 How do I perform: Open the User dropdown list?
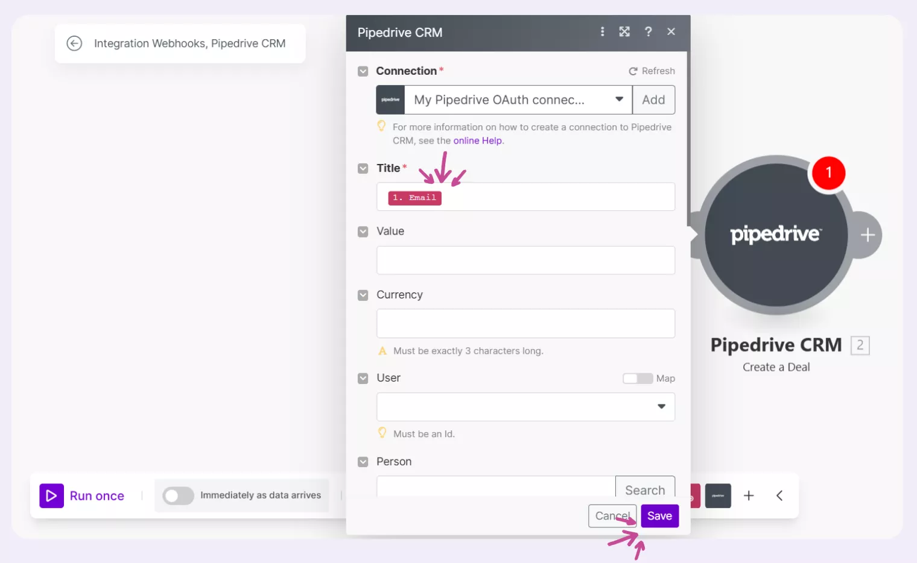click(x=525, y=407)
